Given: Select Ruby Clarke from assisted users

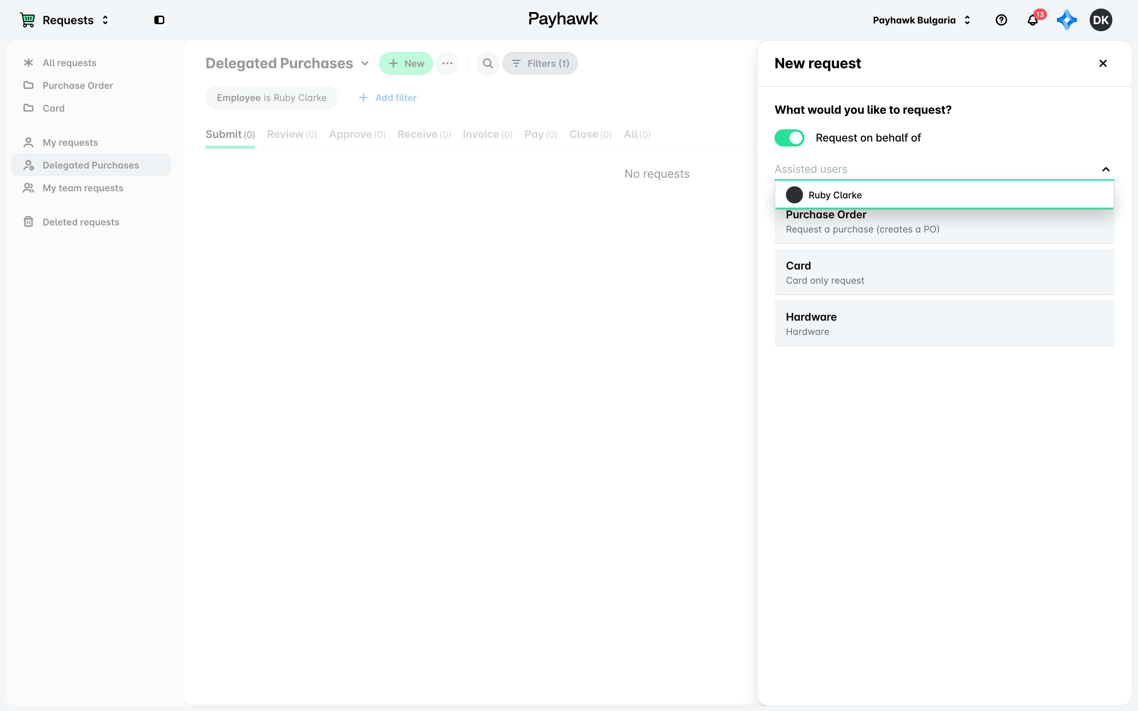Looking at the screenshot, I should tap(944, 195).
